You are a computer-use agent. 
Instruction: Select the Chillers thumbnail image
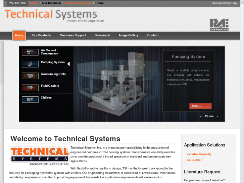point(30,99)
